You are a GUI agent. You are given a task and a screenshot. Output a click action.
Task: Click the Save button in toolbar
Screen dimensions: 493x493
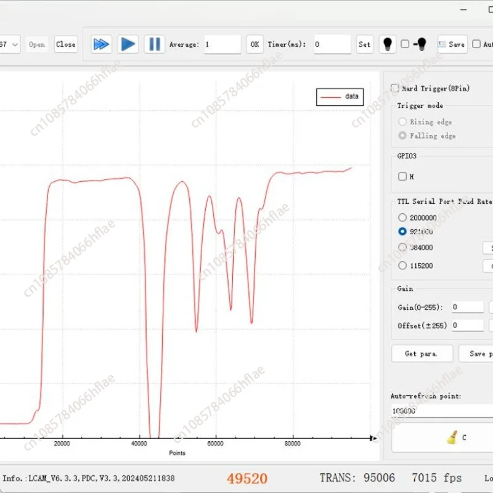pos(452,44)
